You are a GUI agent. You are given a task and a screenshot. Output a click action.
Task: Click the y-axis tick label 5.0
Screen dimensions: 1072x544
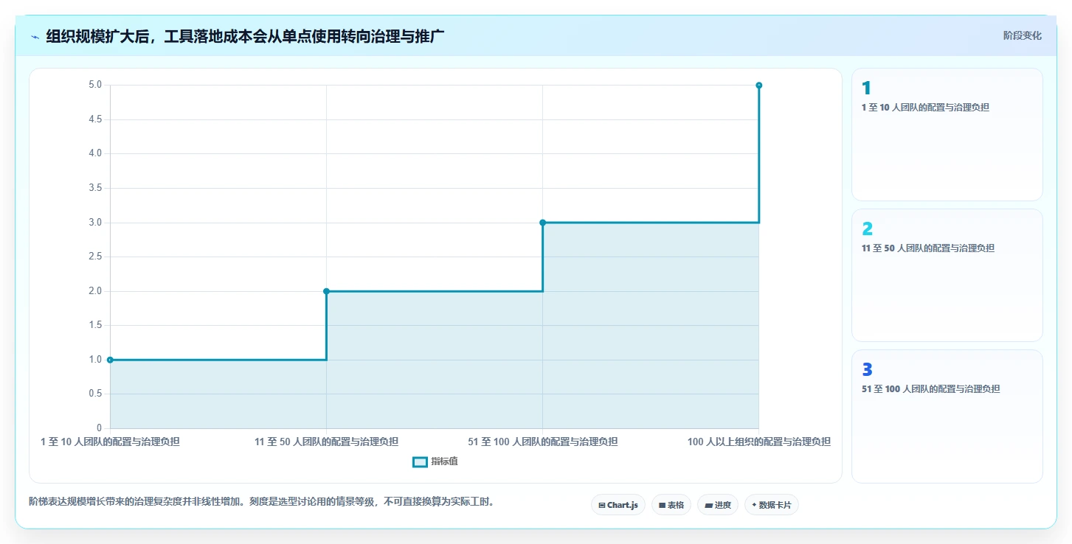coord(95,85)
